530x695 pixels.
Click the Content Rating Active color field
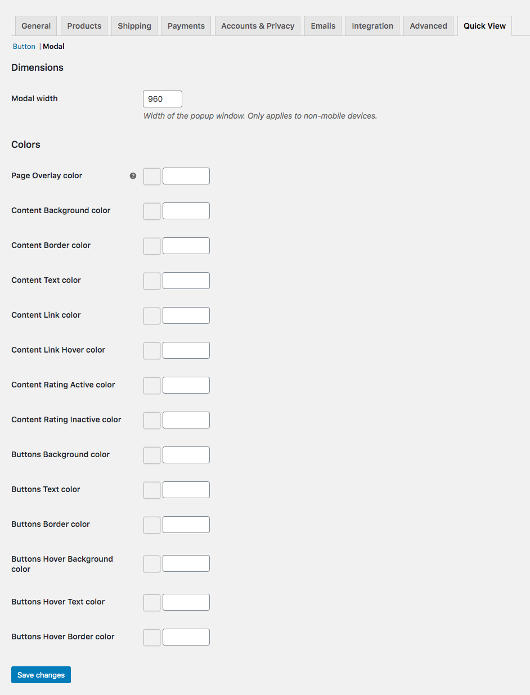tap(186, 385)
